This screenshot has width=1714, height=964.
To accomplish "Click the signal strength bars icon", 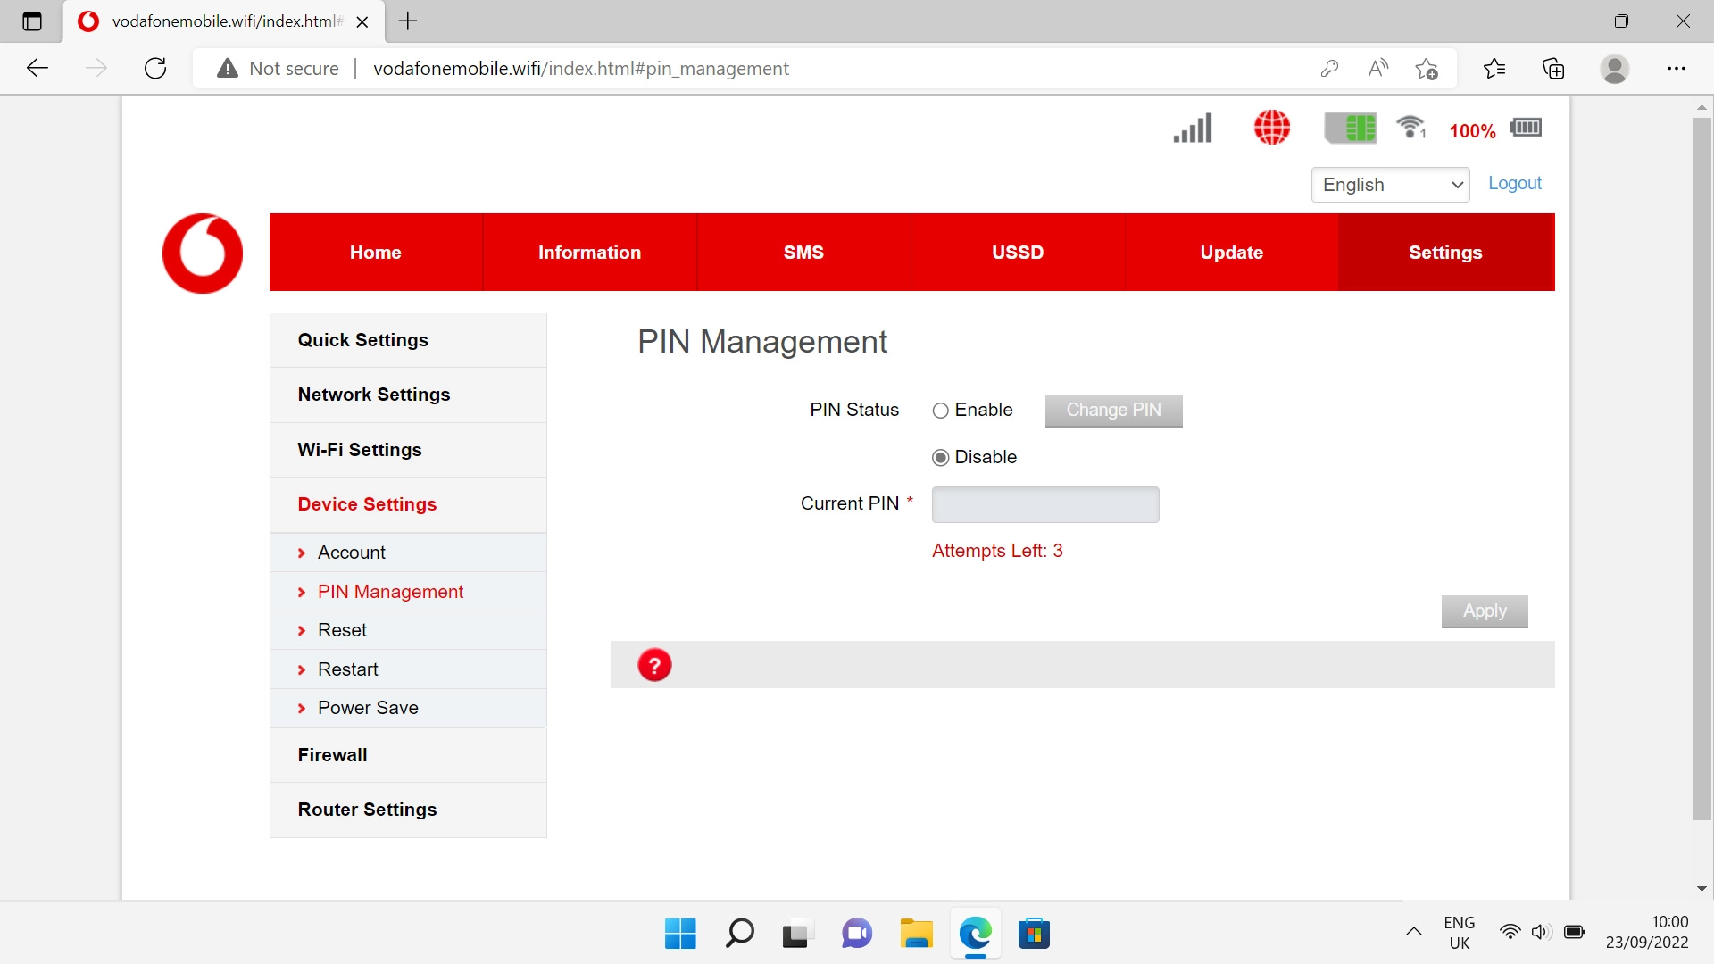I will tap(1193, 129).
